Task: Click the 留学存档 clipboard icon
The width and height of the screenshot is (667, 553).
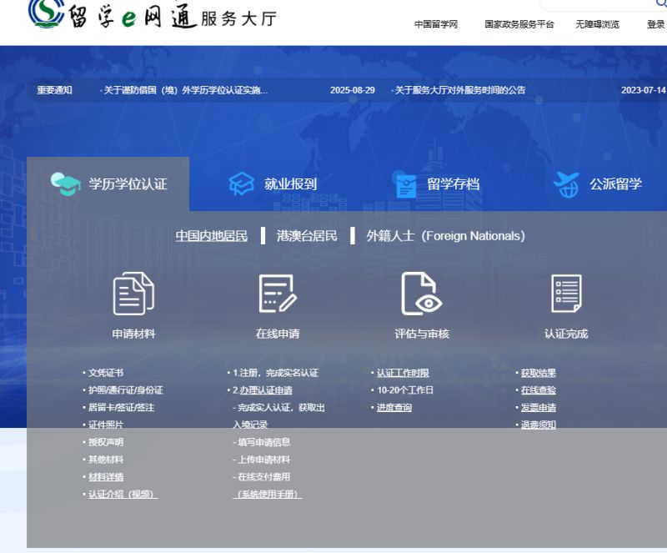Action: (x=406, y=185)
